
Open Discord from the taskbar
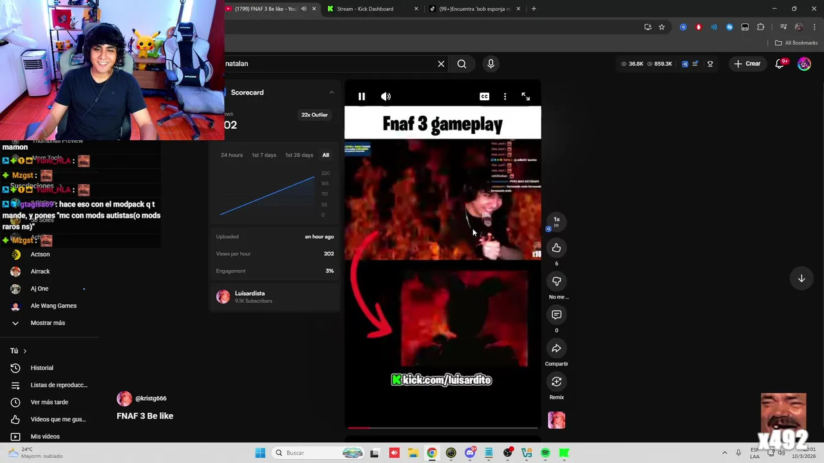coord(470,453)
